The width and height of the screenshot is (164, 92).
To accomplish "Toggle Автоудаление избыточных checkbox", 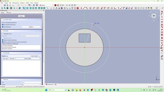I will tap(3, 25).
